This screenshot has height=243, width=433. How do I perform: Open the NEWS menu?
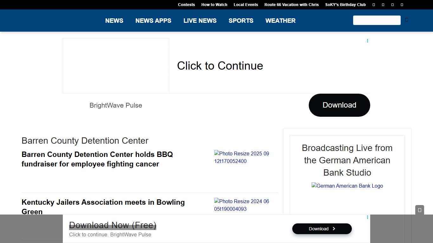tap(114, 21)
